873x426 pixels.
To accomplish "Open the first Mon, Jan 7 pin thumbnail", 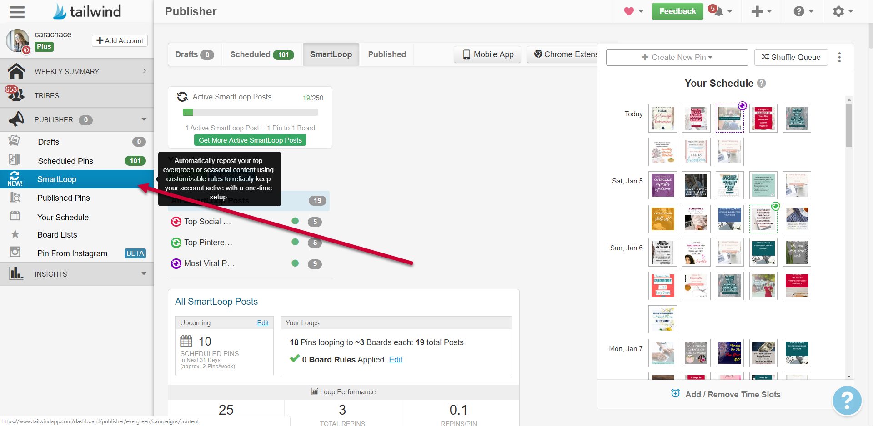I will tap(662, 353).
